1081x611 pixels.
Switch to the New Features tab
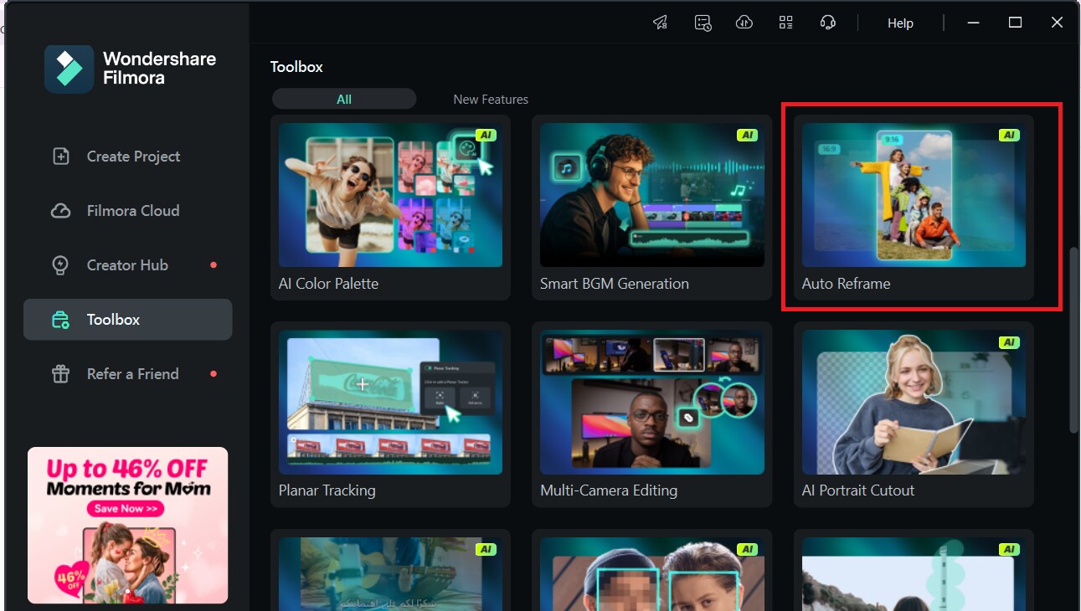(491, 99)
